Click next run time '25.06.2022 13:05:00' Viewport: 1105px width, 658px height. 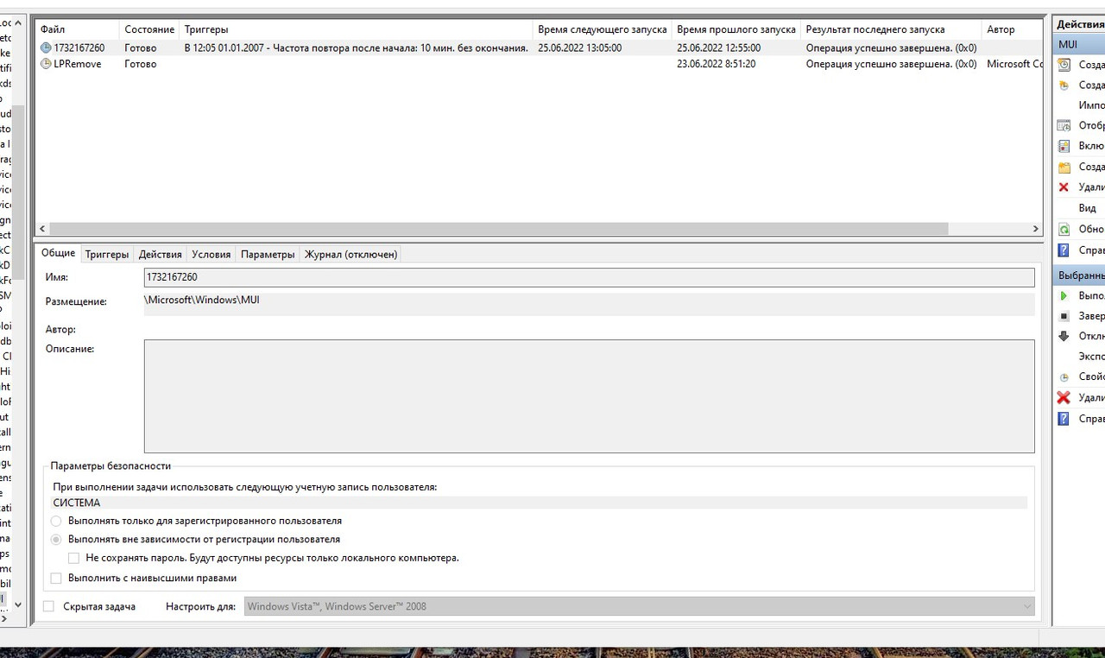point(579,48)
